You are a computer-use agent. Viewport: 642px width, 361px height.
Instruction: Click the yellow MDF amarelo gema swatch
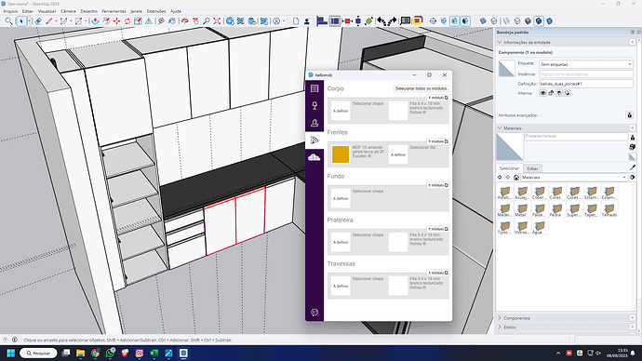click(341, 154)
